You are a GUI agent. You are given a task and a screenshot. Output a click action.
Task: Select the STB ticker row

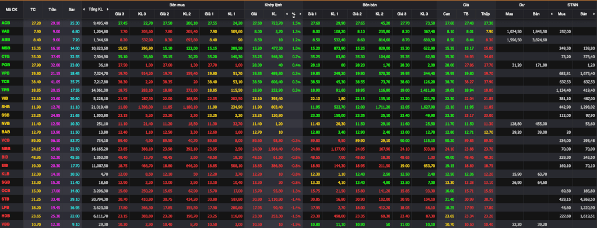(298, 198)
